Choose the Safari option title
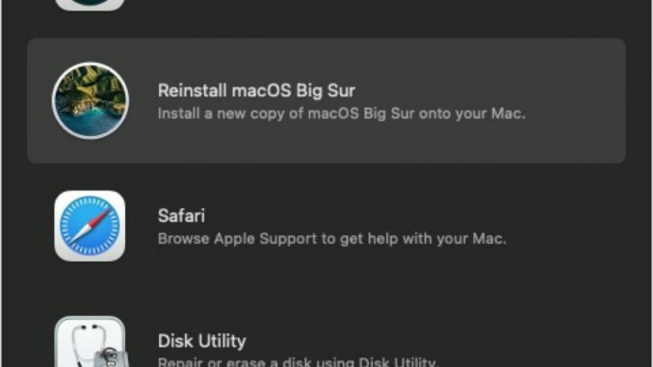The width and height of the screenshot is (653, 367). pos(181,216)
